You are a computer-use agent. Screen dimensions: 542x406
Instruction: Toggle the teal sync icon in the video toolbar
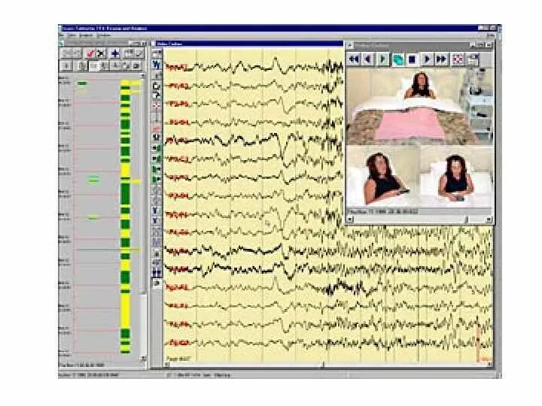[x=397, y=59]
